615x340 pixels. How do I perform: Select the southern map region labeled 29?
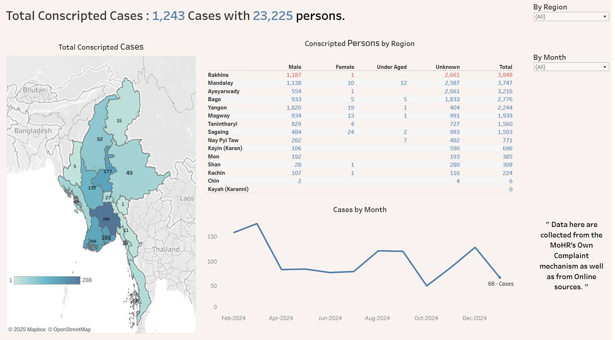click(134, 300)
